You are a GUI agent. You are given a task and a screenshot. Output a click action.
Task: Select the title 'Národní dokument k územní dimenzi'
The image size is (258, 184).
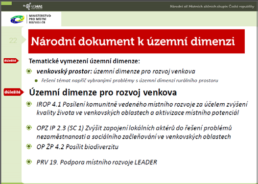pyautogui.click(x=133, y=41)
